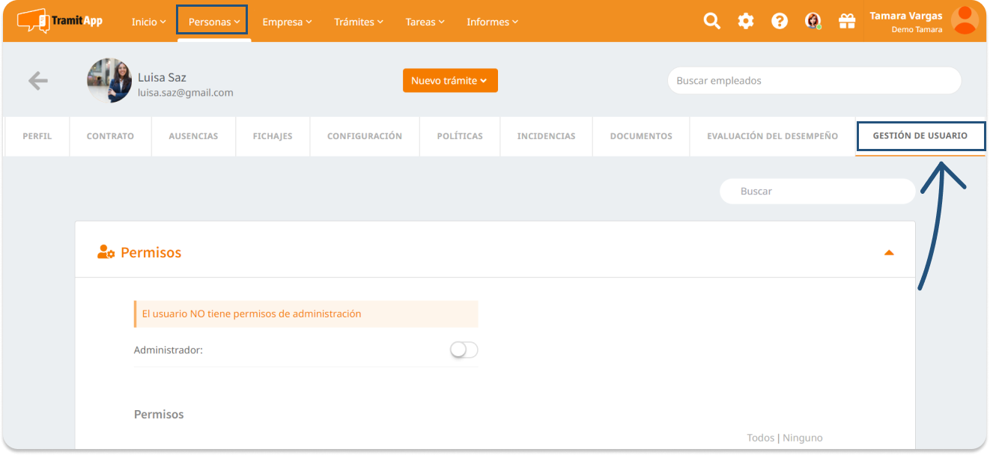Switch to the Contrato tab

(x=110, y=136)
